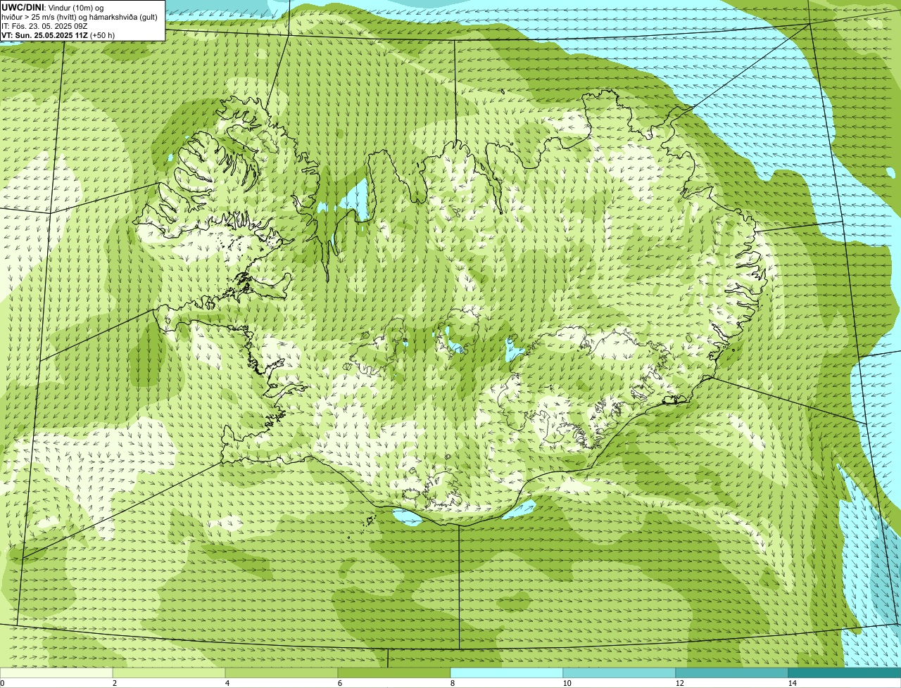This screenshot has height=688, width=901.
Task: Click the legend label "10"
Action: (567, 683)
